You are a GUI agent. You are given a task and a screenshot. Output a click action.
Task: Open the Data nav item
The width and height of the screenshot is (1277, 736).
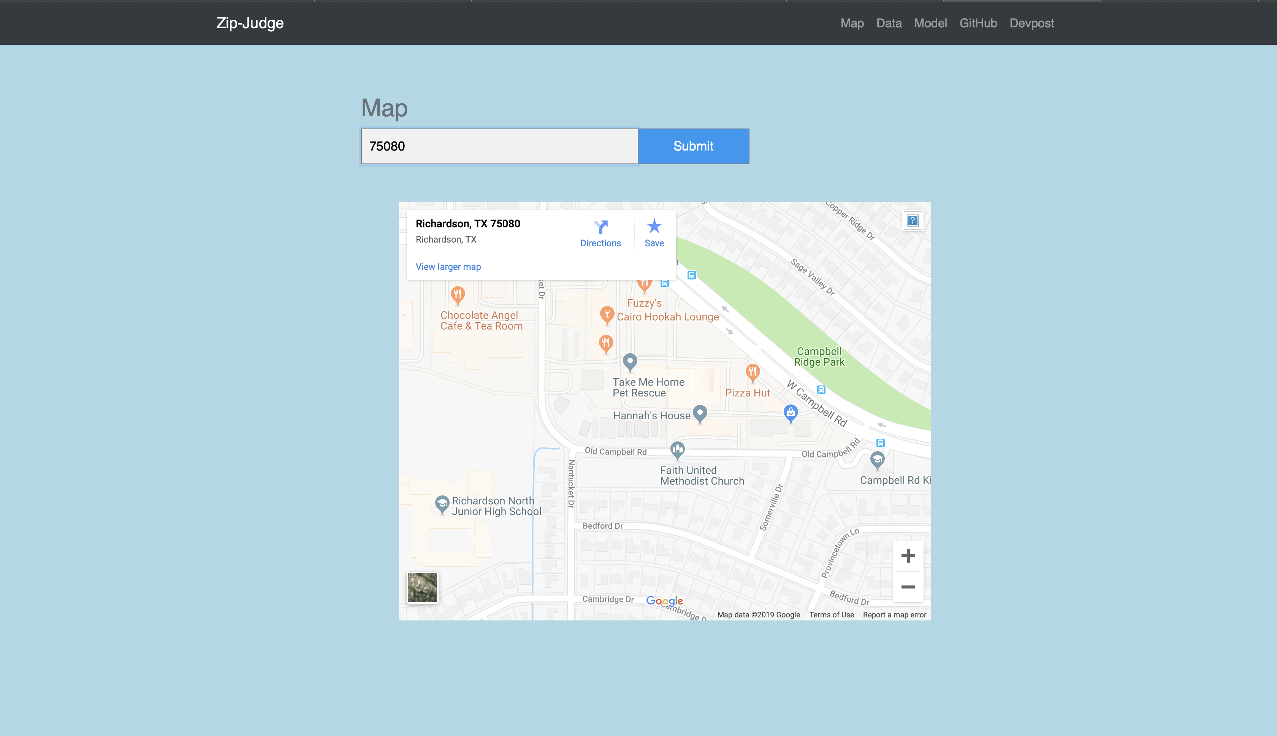tap(889, 23)
